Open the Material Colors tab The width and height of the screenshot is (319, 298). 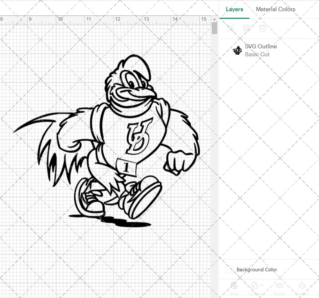[276, 9]
